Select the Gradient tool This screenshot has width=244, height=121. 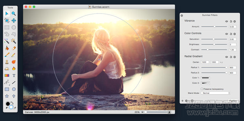(x=7, y=75)
